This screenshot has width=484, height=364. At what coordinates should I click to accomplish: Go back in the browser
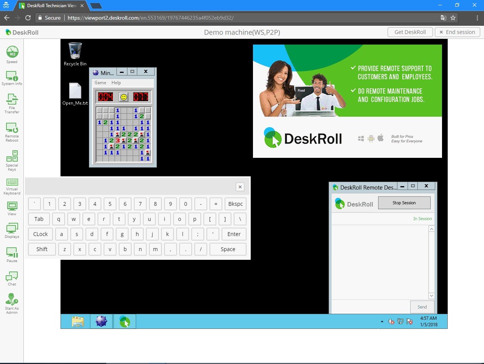(x=7, y=18)
